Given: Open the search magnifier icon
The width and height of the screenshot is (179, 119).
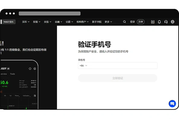Looking at the screenshot, I should click(x=124, y=22).
